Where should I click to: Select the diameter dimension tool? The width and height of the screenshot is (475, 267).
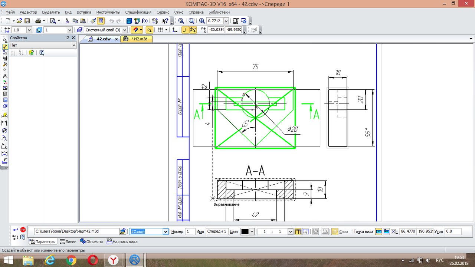pyautogui.click(x=4, y=131)
